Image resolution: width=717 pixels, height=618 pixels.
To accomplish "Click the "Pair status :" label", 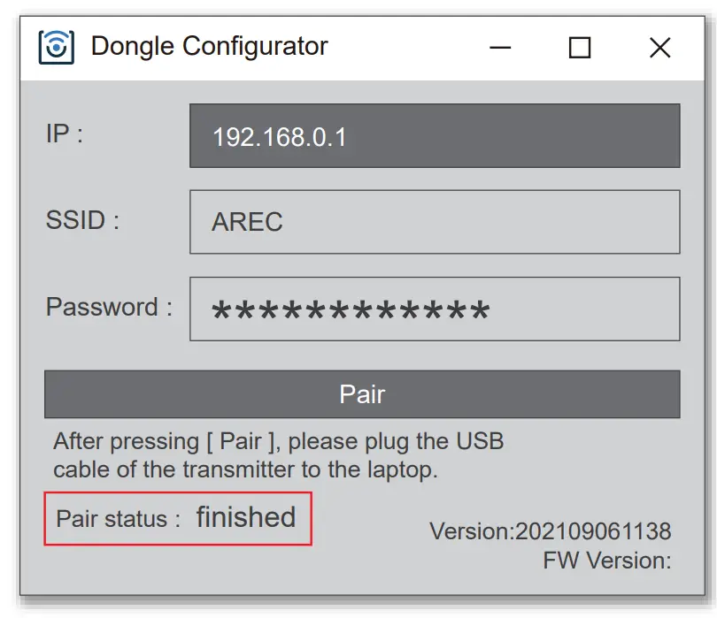I will point(118,518).
